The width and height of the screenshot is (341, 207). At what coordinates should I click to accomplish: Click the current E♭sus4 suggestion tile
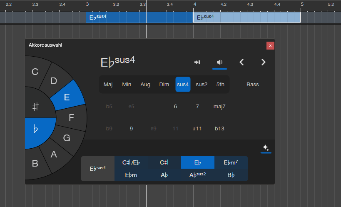coord(98,169)
